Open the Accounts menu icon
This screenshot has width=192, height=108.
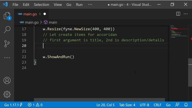pos(7,80)
